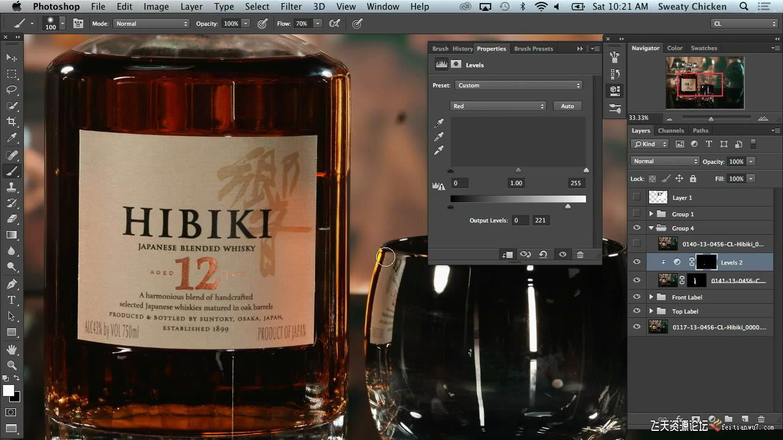Select the Eraser tool

tap(12, 219)
